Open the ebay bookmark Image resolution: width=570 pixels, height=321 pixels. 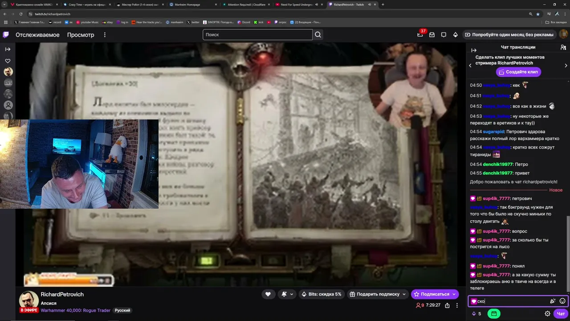coord(107,22)
